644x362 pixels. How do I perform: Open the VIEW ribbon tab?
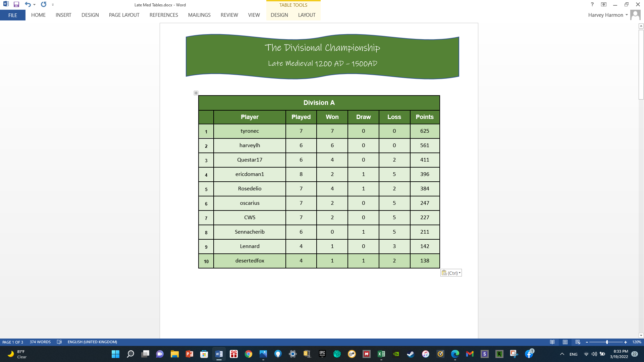tap(254, 15)
